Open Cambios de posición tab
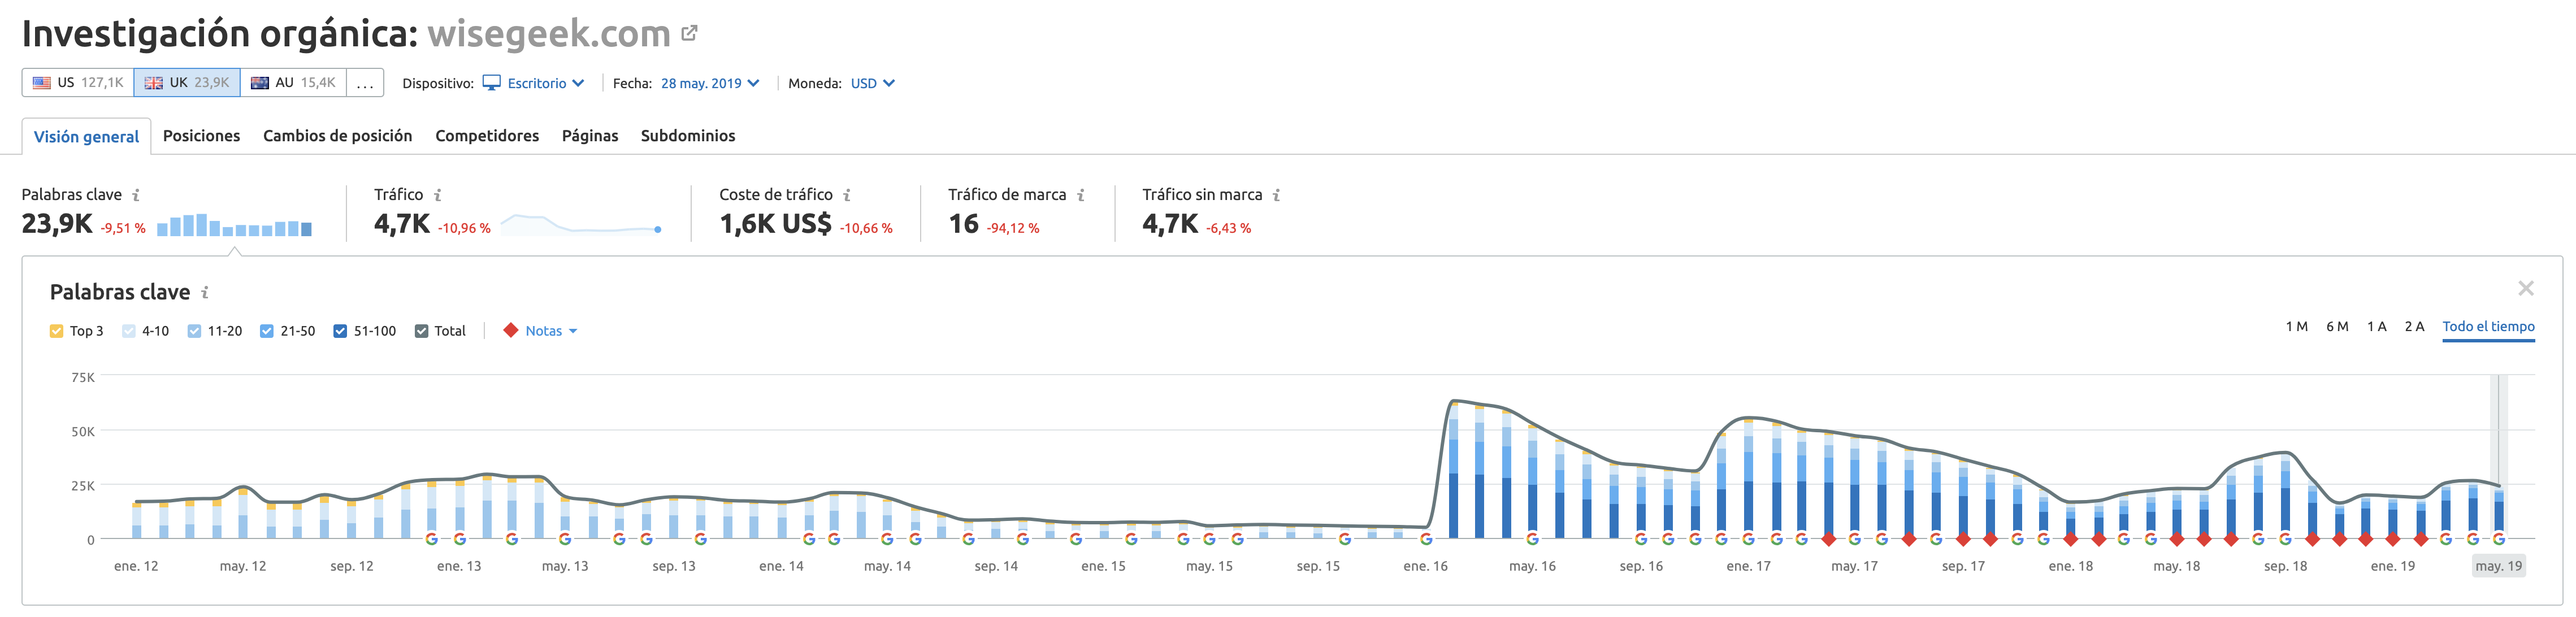The image size is (2576, 617). point(337,135)
